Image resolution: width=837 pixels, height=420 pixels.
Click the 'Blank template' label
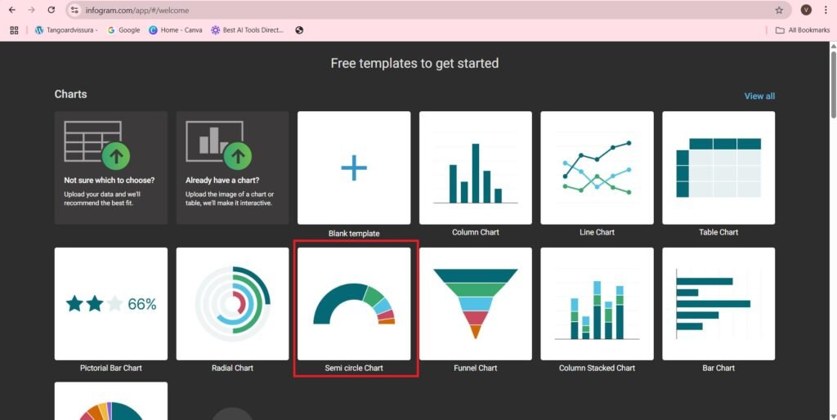point(354,234)
